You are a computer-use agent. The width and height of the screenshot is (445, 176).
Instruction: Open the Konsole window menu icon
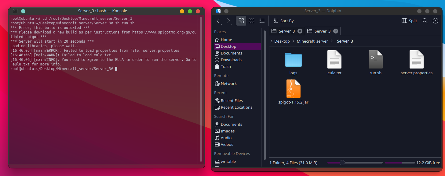click(15, 11)
